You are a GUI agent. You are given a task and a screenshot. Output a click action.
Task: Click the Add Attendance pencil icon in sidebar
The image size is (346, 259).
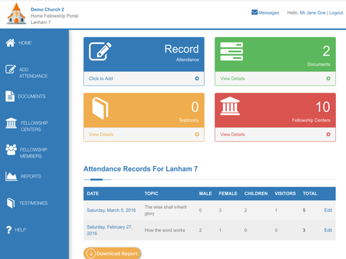11,69
